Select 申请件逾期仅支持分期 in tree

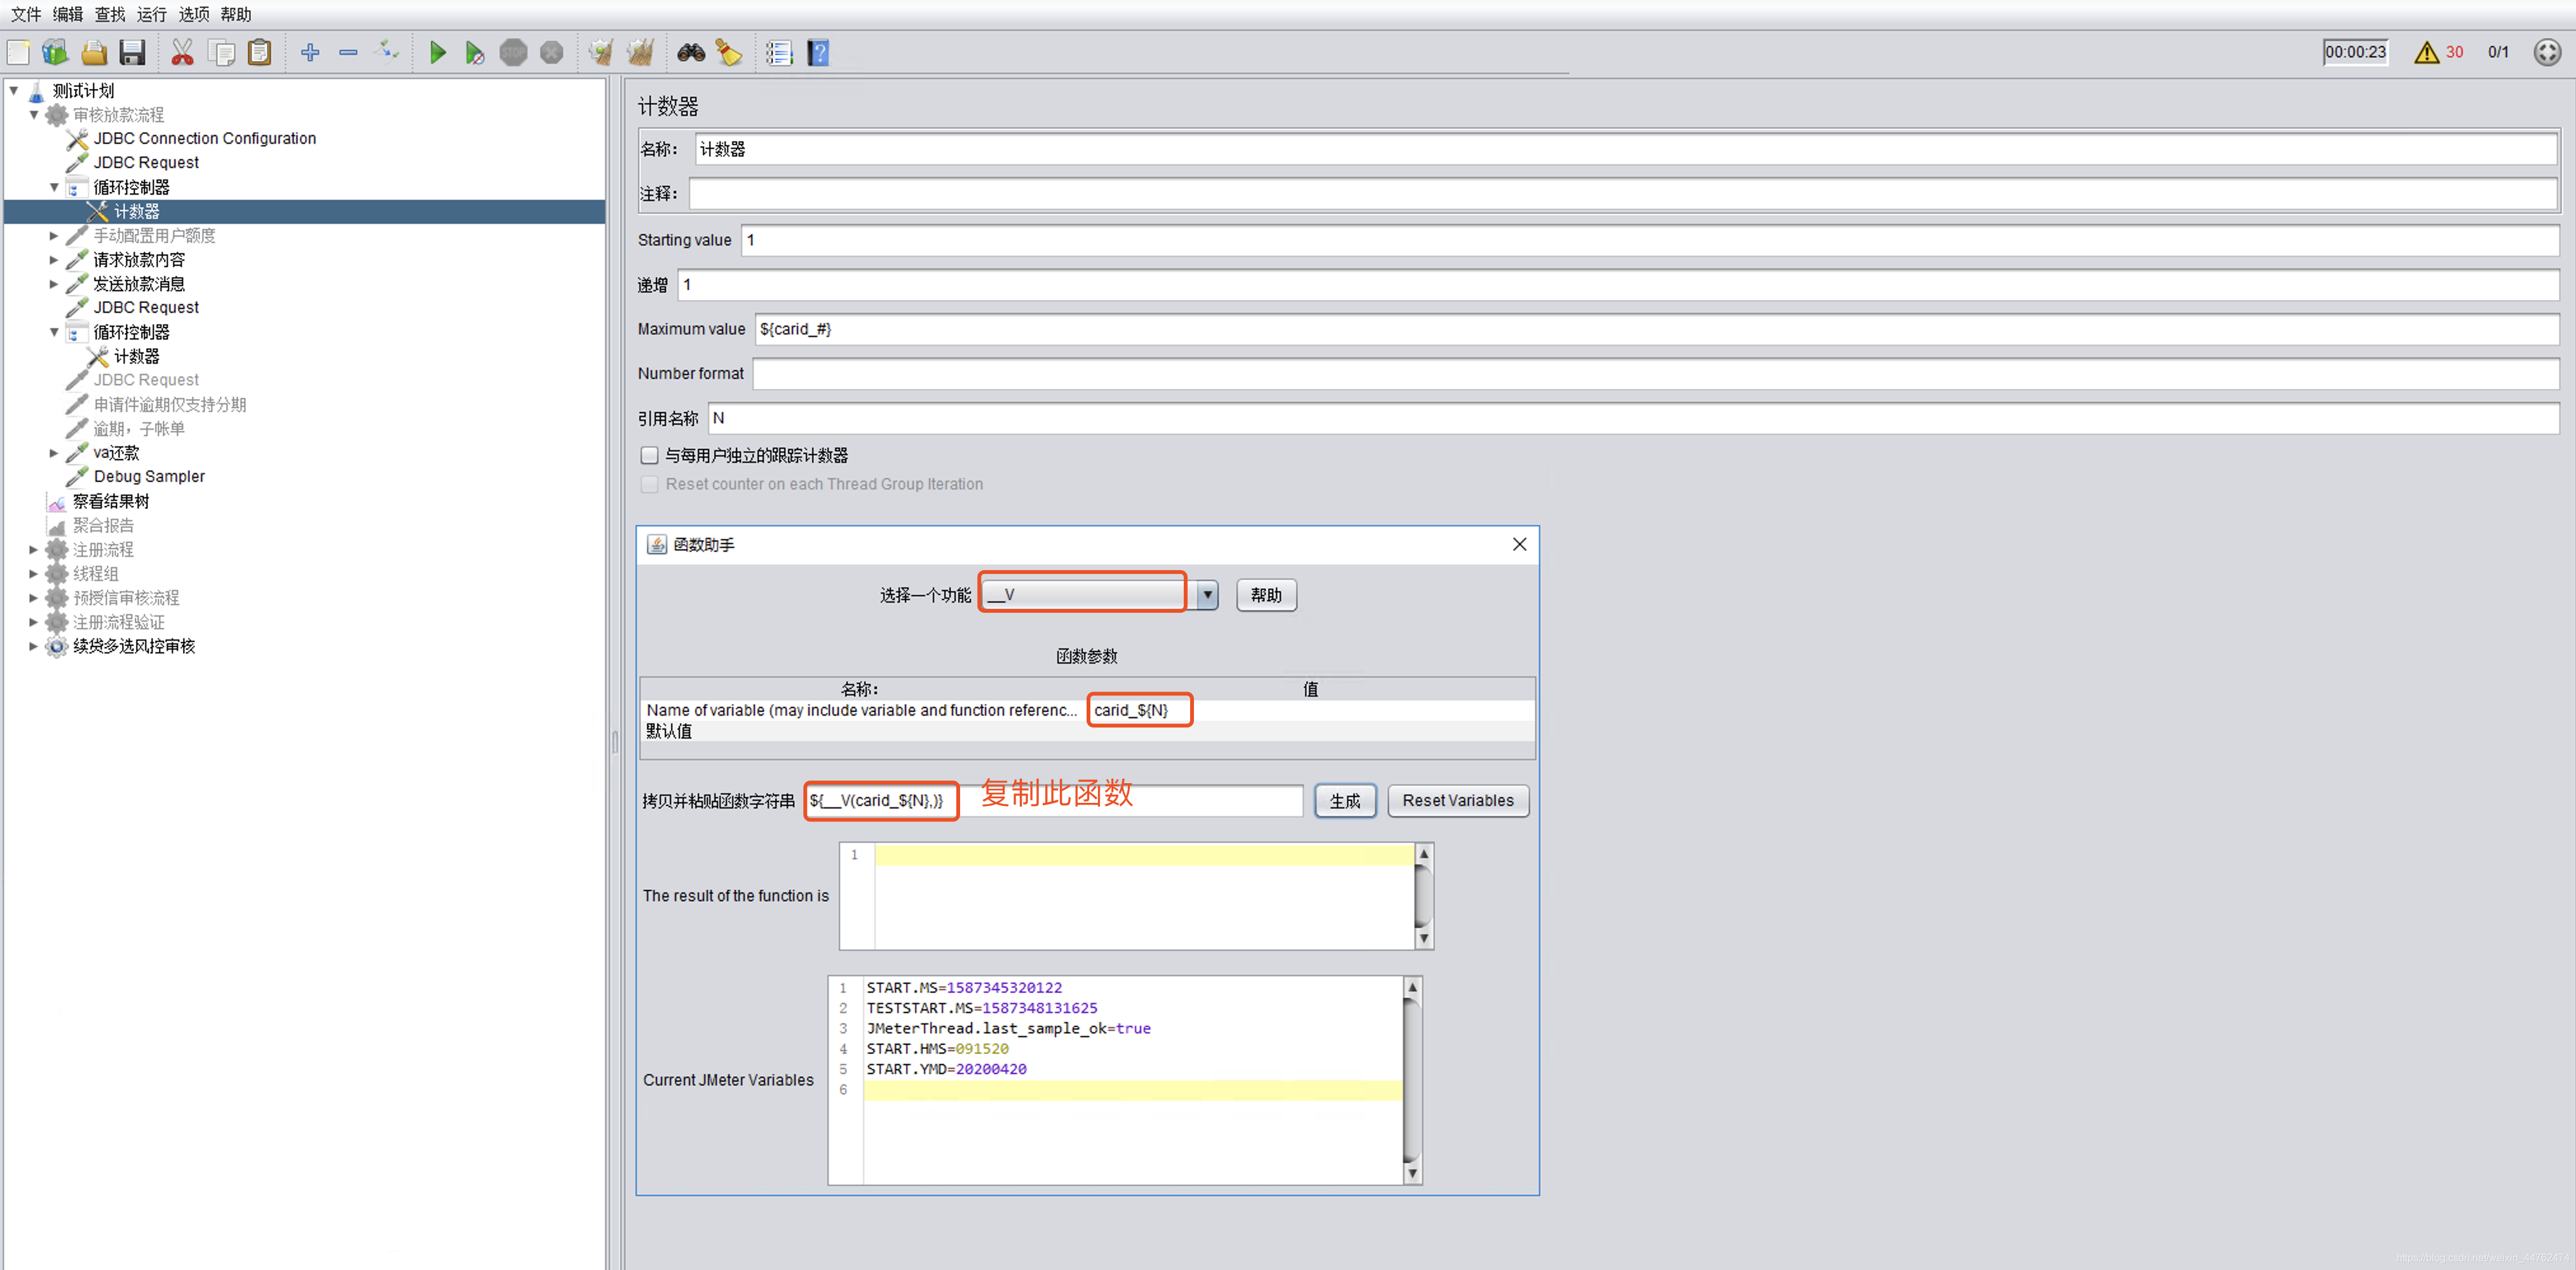(169, 404)
